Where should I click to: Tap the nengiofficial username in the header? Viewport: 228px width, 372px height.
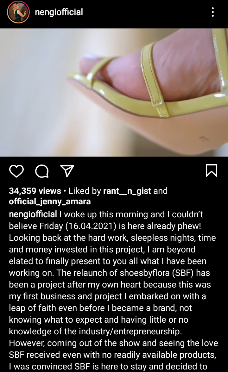pos(59,12)
